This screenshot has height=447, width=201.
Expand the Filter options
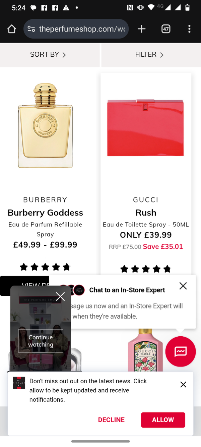[x=149, y=55]
